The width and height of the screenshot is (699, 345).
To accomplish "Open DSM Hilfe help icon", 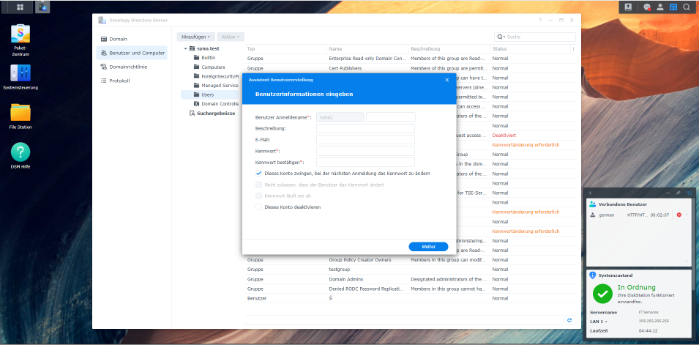I will (20, 152).
